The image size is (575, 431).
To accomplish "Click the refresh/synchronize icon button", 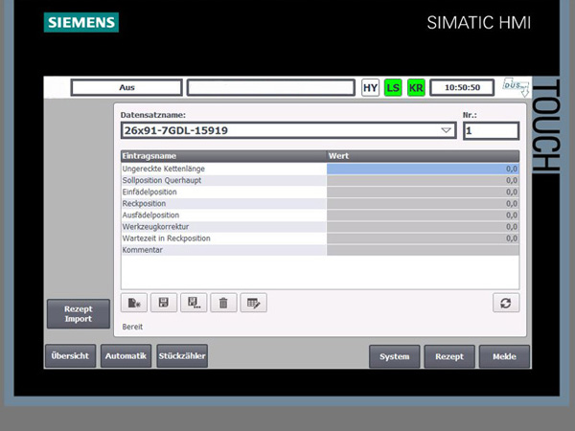I will pyautogui.click(x=506, y=303).
